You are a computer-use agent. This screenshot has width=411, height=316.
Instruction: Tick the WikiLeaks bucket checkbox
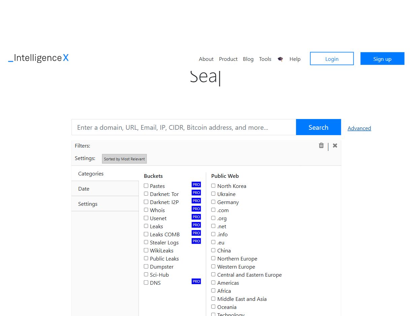pyautogui.click(x=146, y=250)
